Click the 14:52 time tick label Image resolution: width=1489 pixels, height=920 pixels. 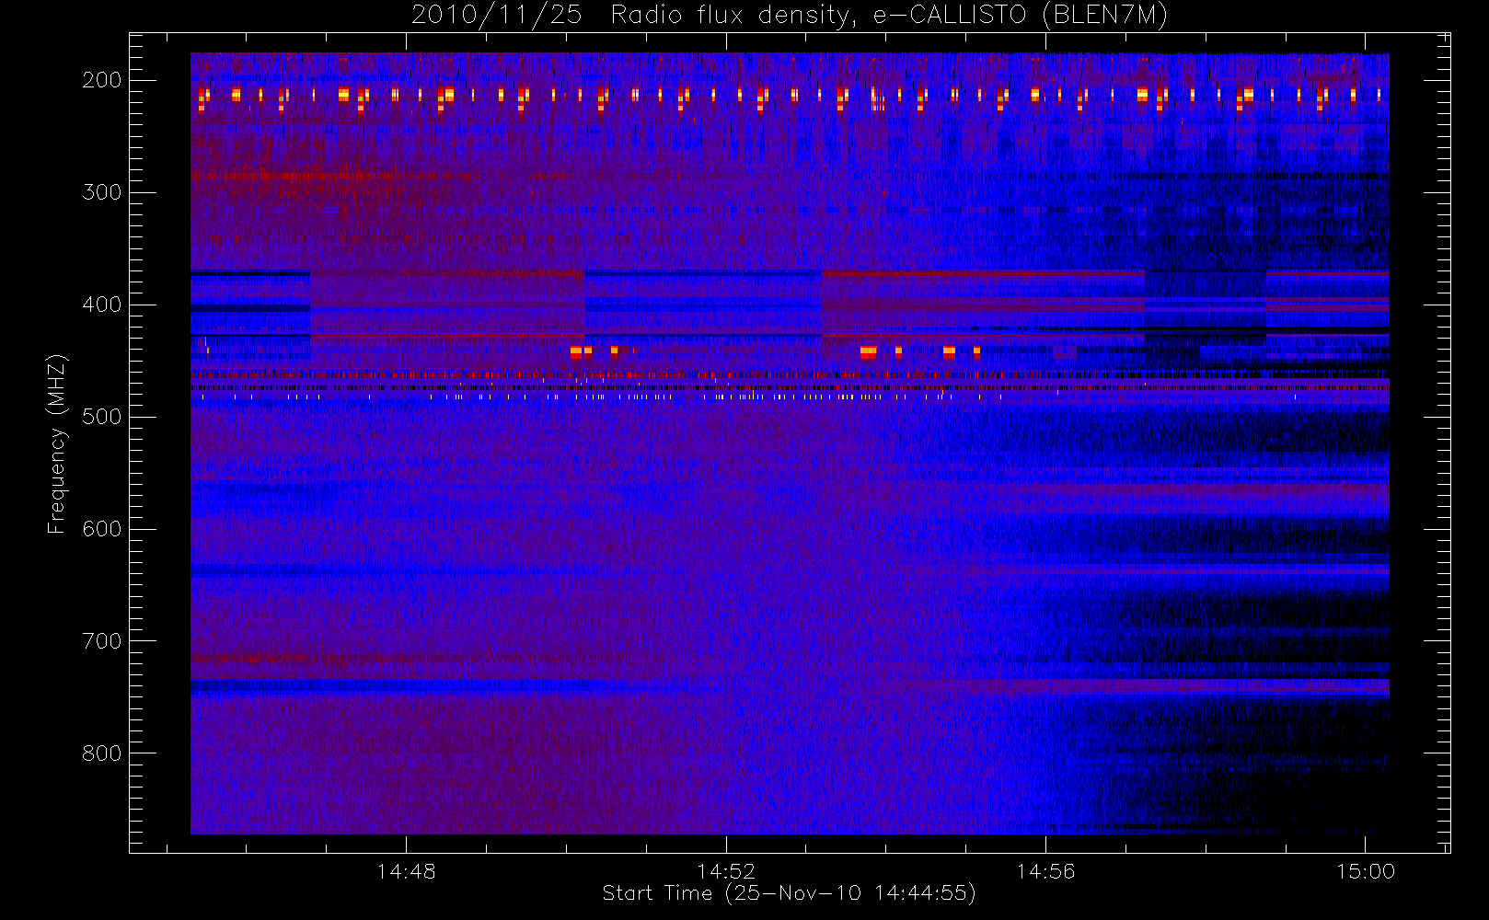pyautogui.click(x=726, y=871)
